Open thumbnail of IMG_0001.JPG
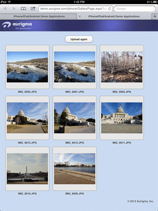Viewport: 158px width, 211px height. [75, 67]
